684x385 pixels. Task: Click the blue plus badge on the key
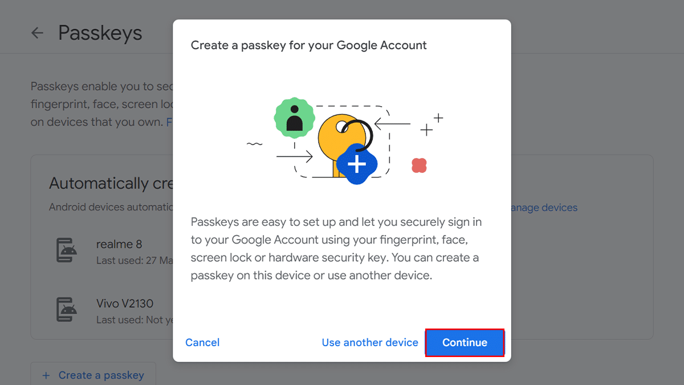[x=357, y=164]
